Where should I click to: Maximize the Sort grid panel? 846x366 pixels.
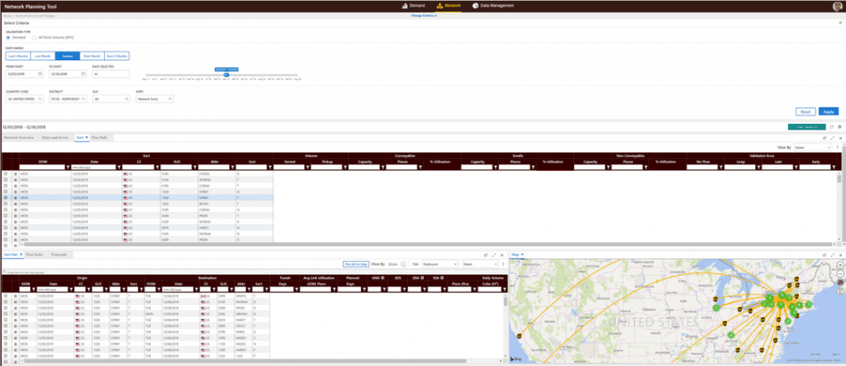tap(832, 137)
